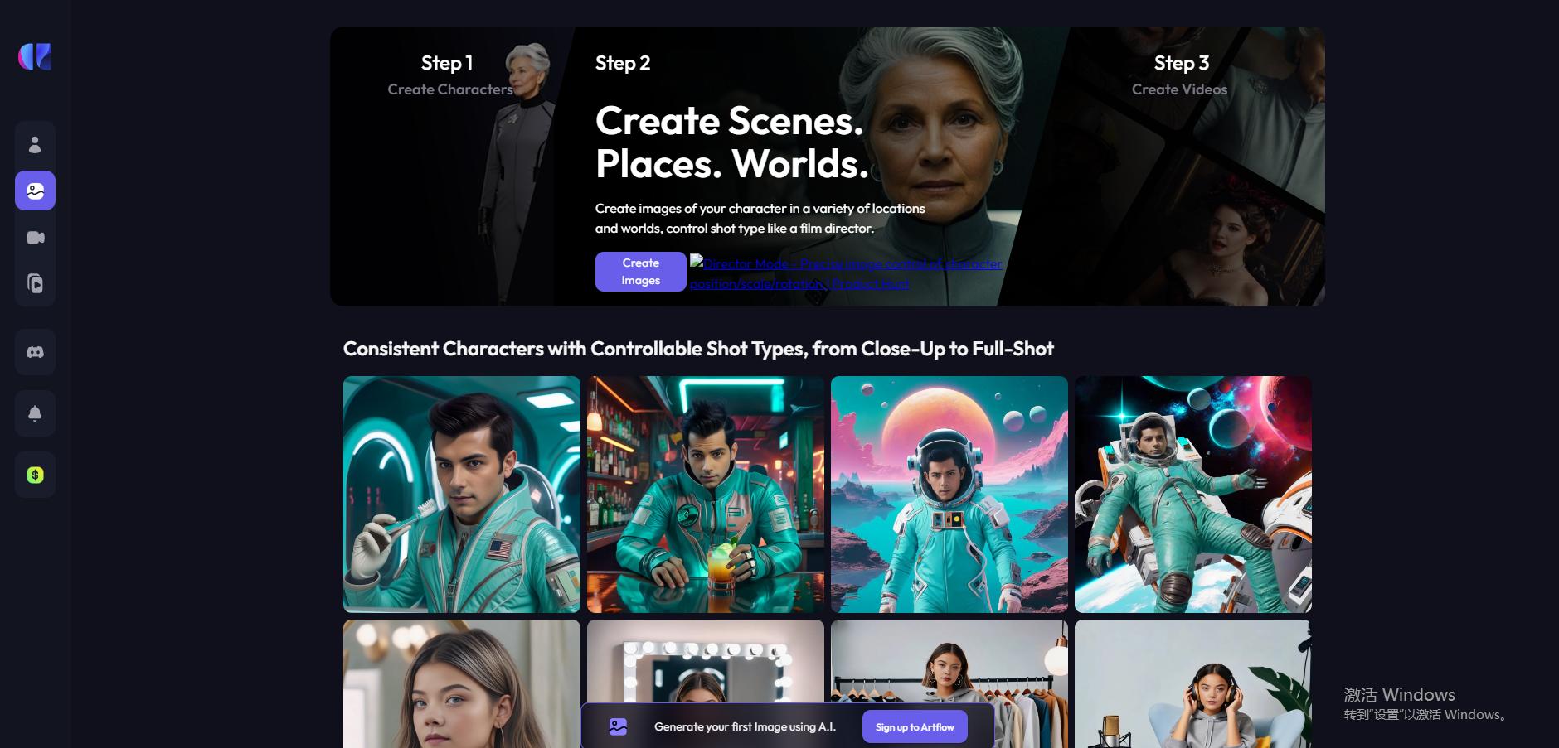Image resolution: width=1559 pixels, height=748 pixels.
Task: Open the Director Mode Product Hunt link
Action: pyautogui.click(x=846, y=273)
